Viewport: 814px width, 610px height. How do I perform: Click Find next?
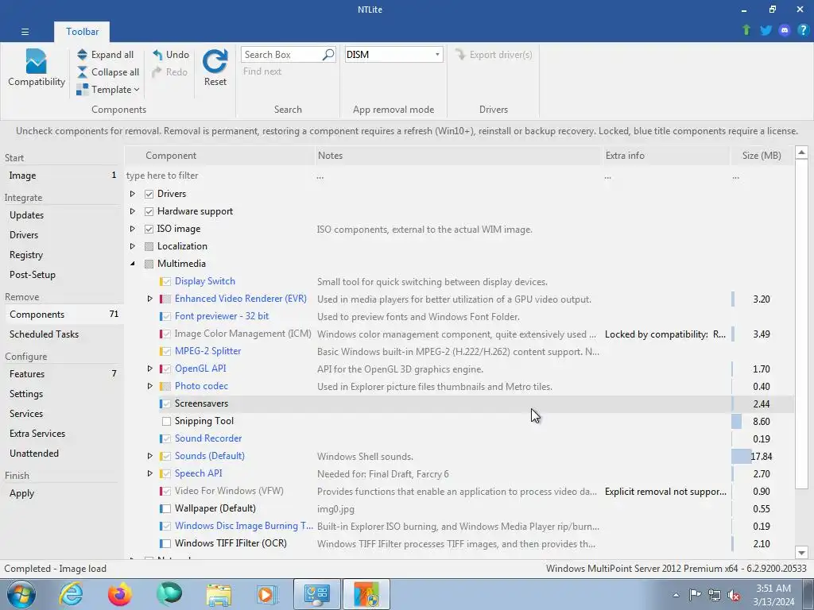[x=262, y=71]
